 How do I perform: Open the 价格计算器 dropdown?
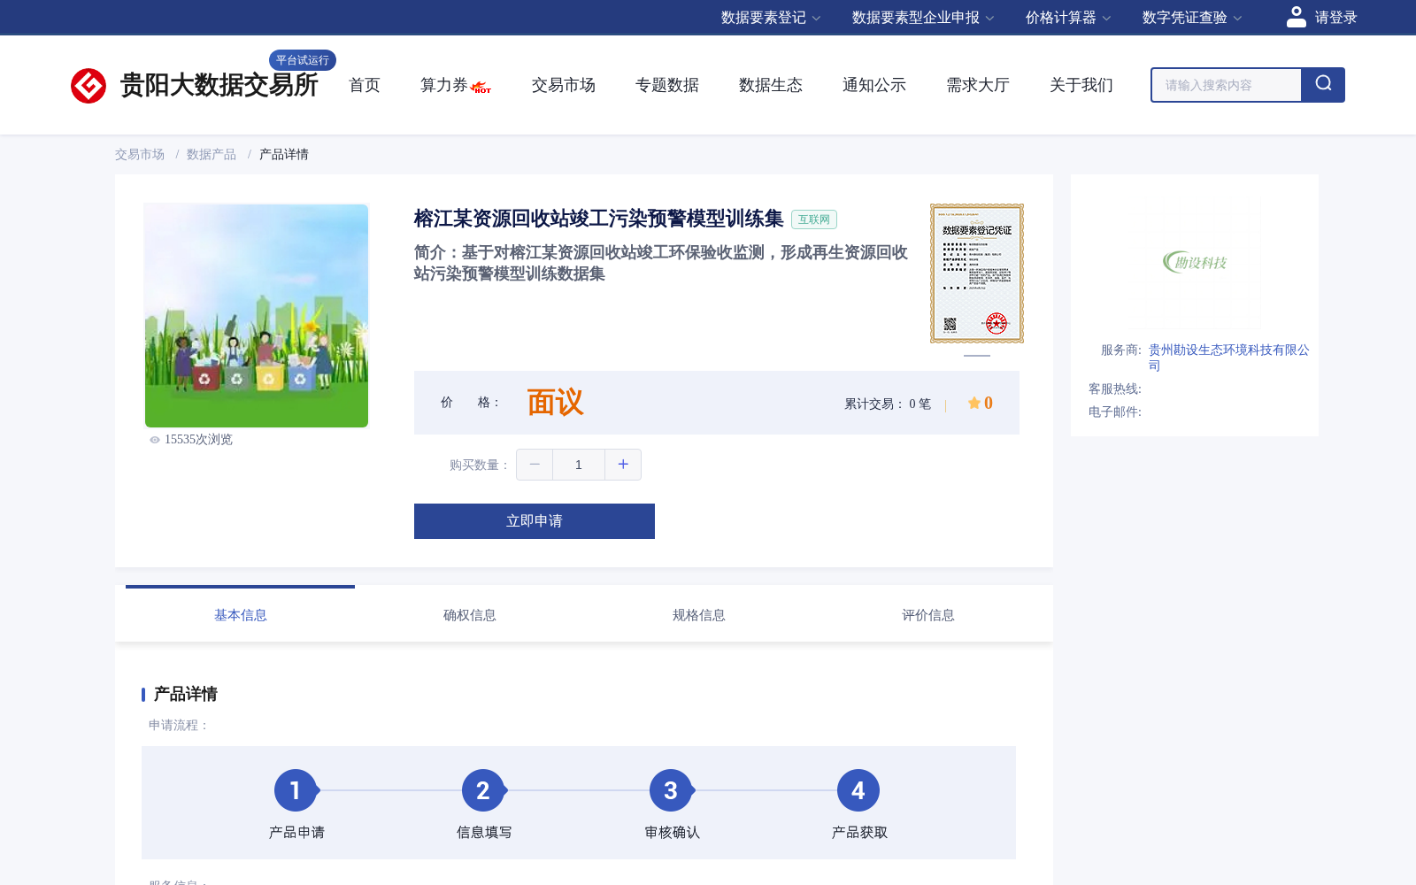tap(1068, 18)
